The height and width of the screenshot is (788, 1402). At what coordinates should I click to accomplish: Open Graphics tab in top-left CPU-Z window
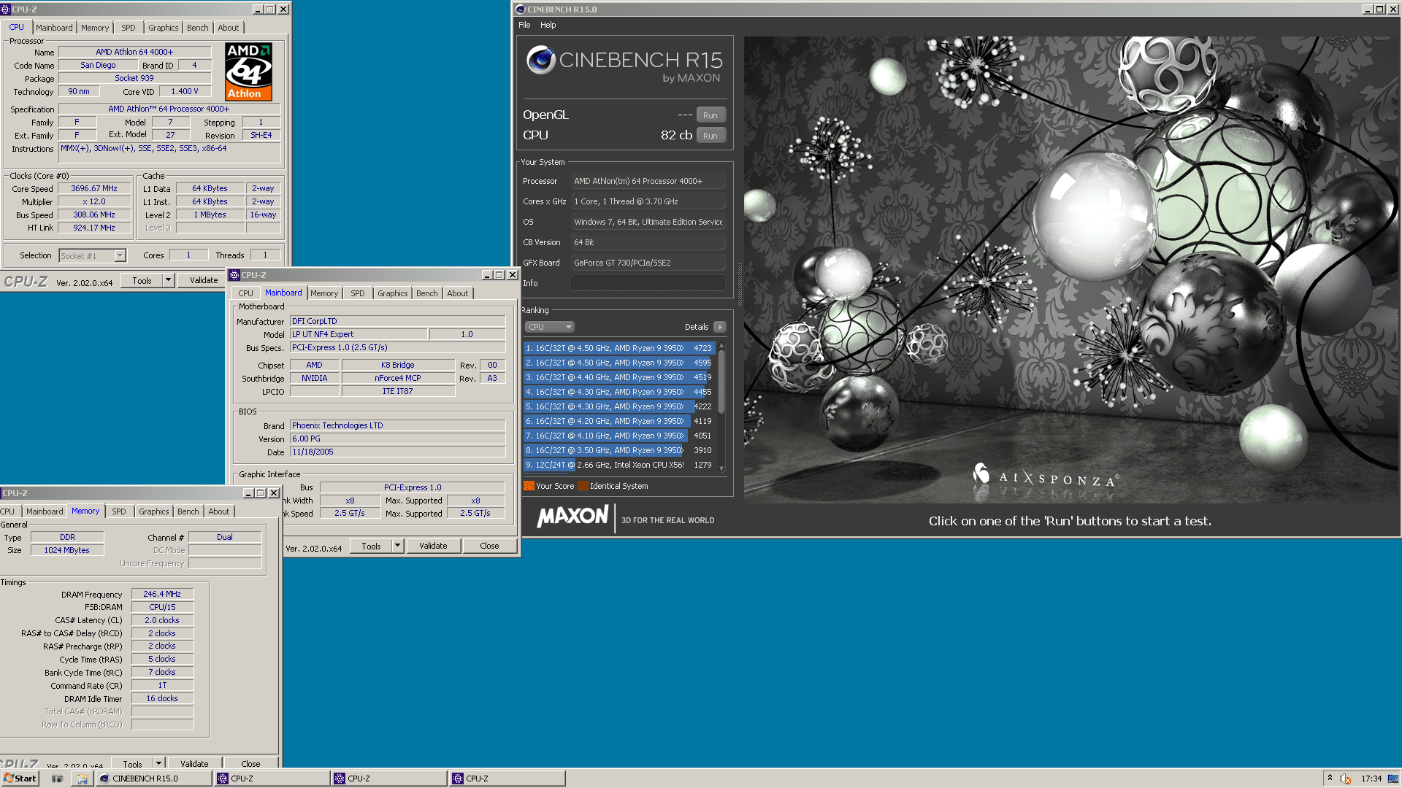coord(163,28)
